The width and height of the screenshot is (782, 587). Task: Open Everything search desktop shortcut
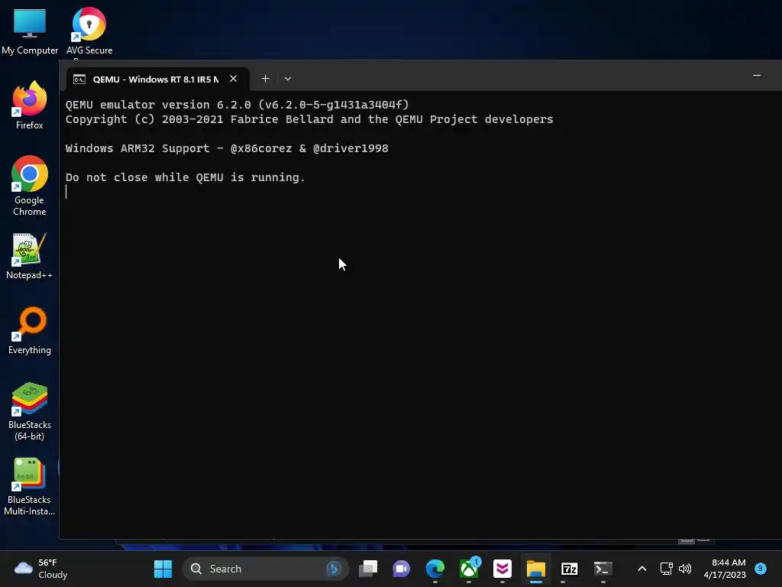tap(30, 330)
